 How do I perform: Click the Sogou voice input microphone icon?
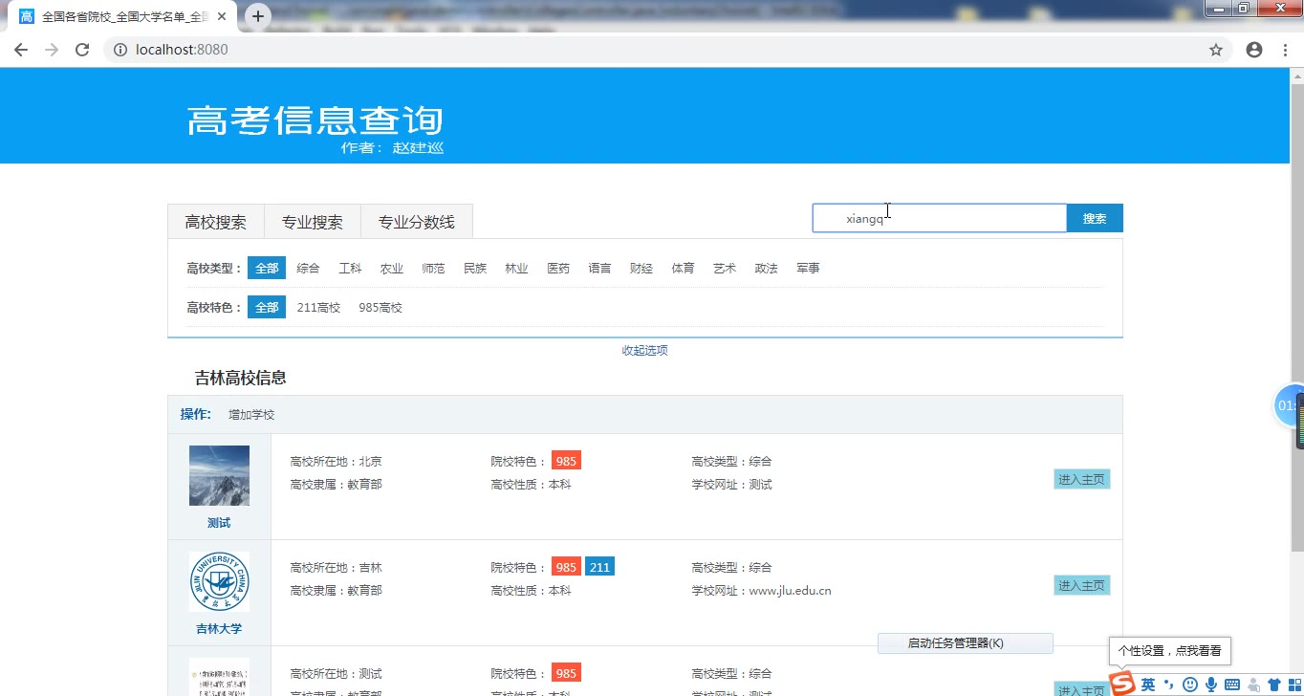[1211, 685]
